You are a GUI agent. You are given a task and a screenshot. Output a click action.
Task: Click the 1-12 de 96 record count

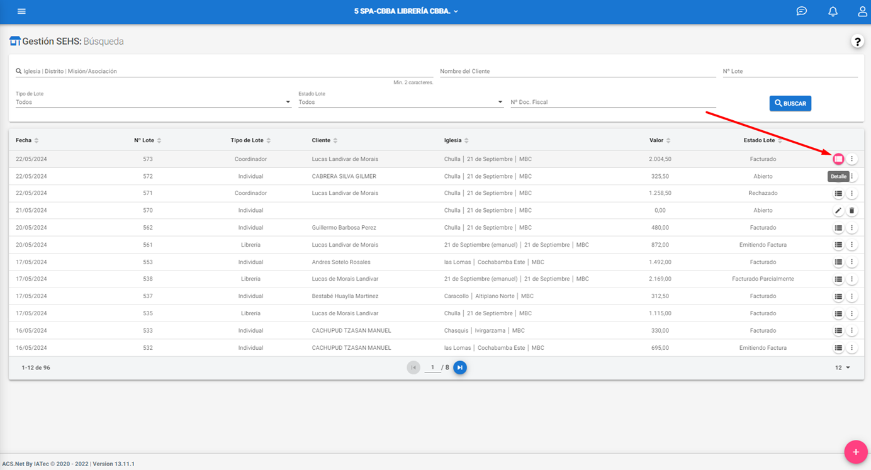click(x=36, y=367)
